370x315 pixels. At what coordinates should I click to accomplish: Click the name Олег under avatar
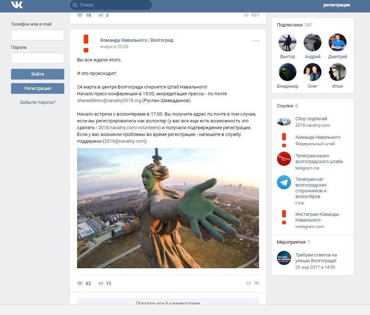313,86
